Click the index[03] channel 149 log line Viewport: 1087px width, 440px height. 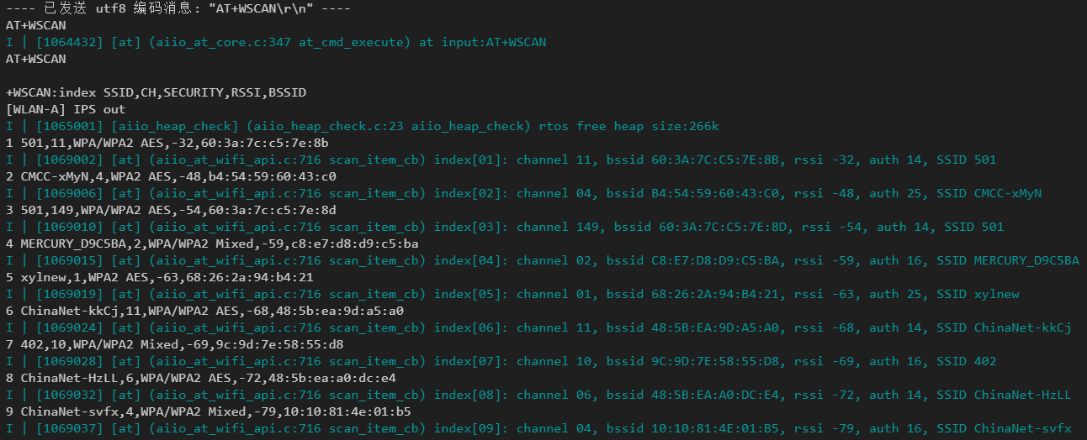click(x=505, y=227)
